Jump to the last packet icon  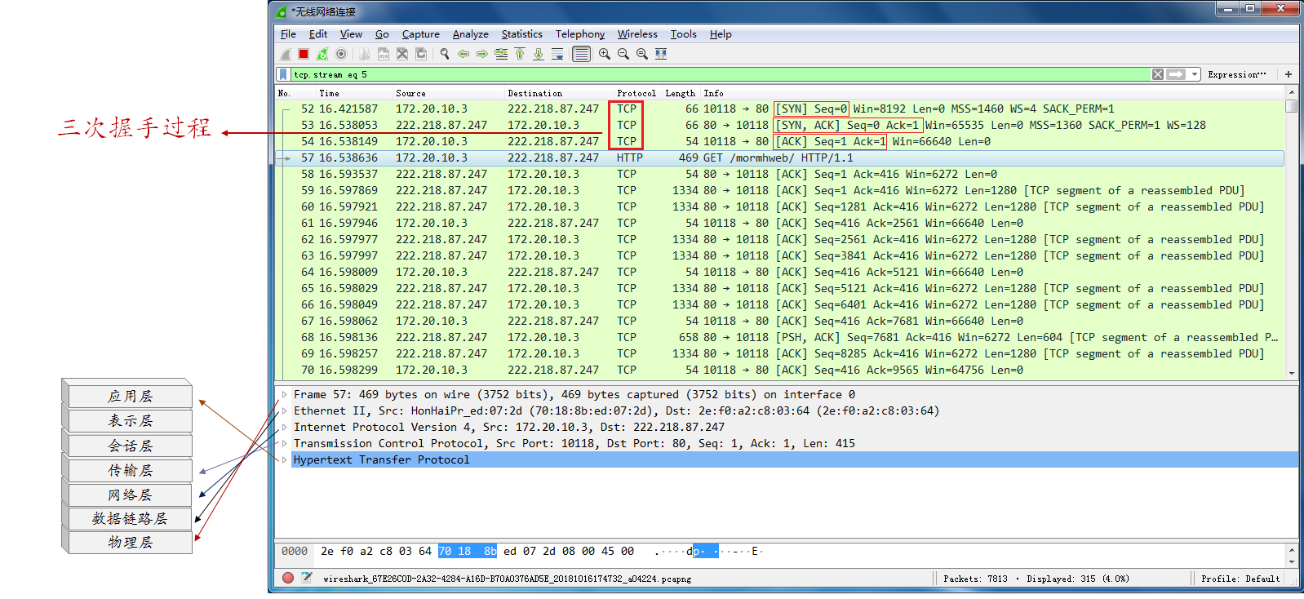pyautogui.click(x=539, y=54)
